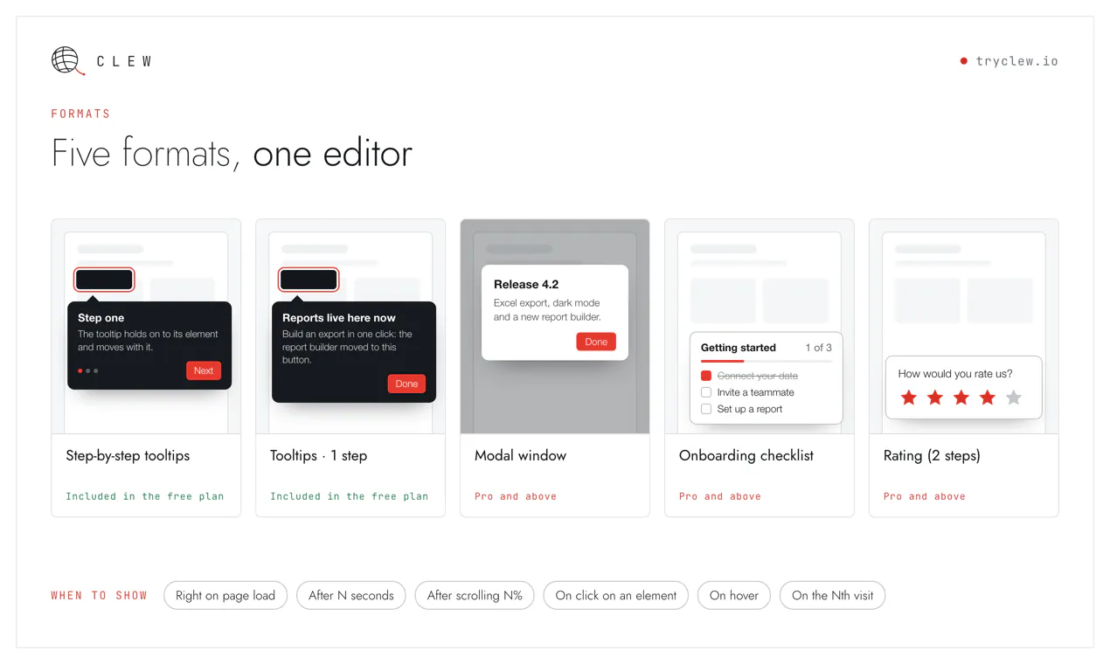This screenshot has height=664, width=1110.
Task: Select the After scrolling N% chip
Action: coord(475,595)
